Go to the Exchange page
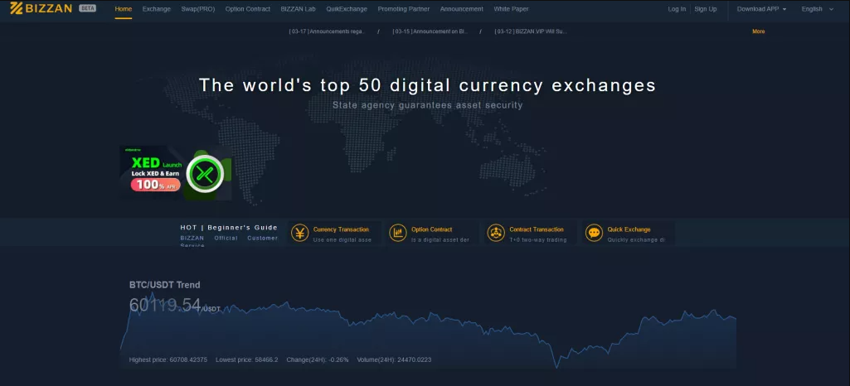This screenshot has height=386, width=850. click(156, 9)
